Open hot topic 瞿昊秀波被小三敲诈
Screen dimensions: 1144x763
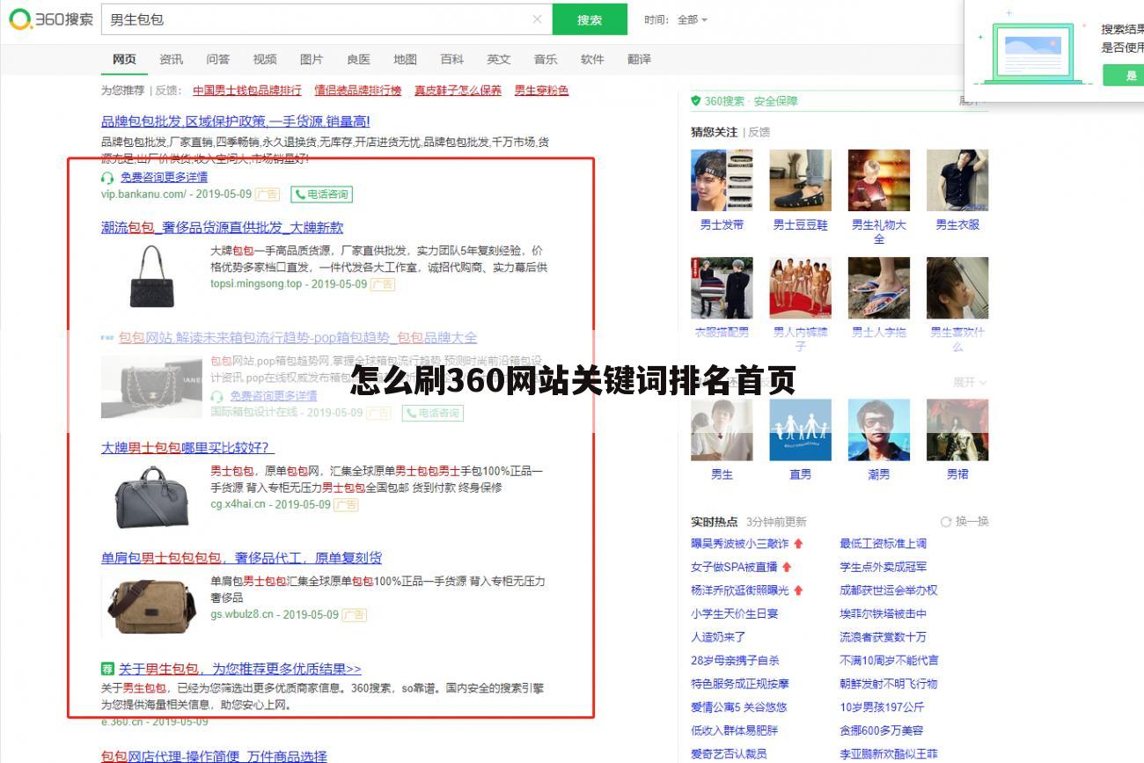pos(740,544)
